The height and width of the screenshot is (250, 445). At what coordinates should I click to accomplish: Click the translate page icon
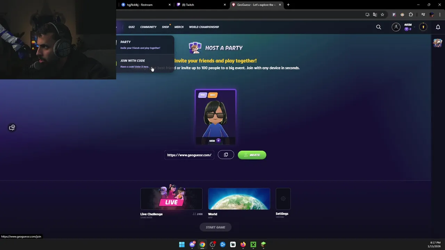point(375,15)
